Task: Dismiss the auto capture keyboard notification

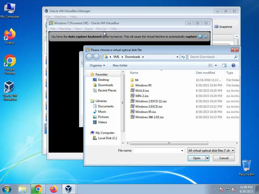Action: [x=200, y=36]
